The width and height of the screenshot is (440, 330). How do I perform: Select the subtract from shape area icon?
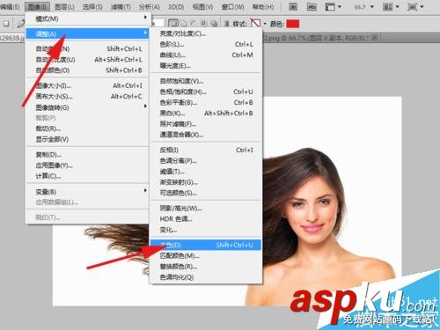click(x=194, y=24)
